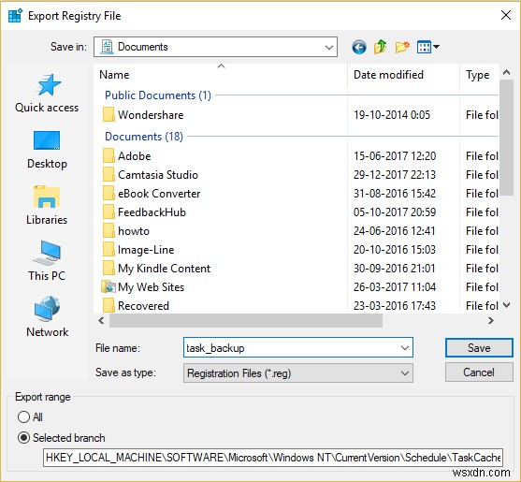The width and height of the screenshot is (521, 482).
Task: Close the Export Registry File dialog
Action: [505, 15]
